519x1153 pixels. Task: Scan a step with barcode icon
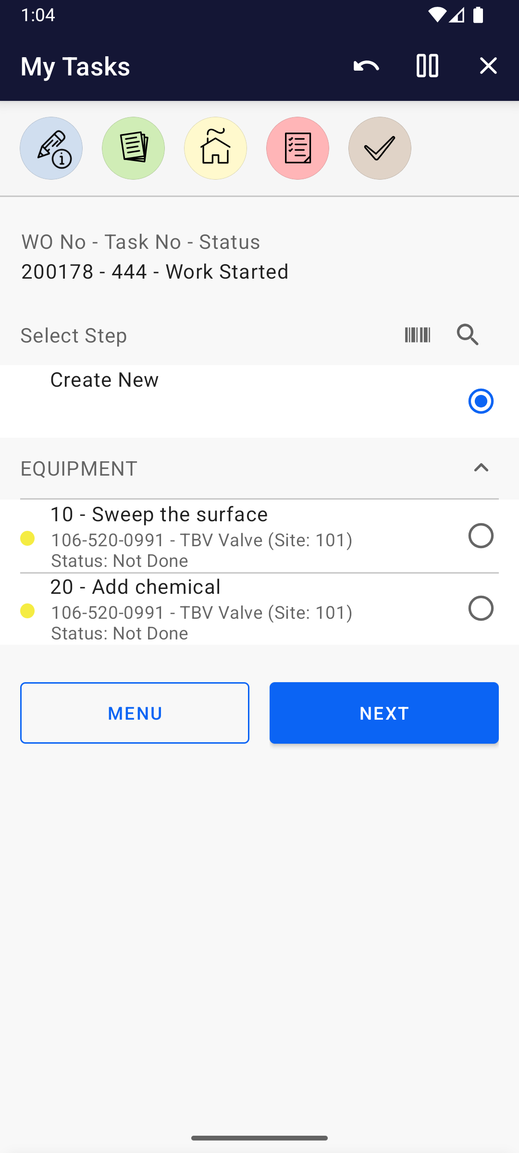417,335
